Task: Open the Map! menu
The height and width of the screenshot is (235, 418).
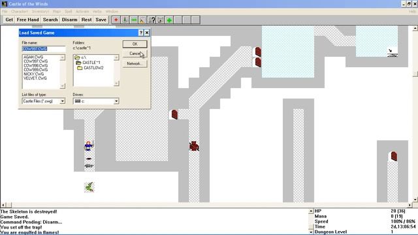Action: pos(57,12)
